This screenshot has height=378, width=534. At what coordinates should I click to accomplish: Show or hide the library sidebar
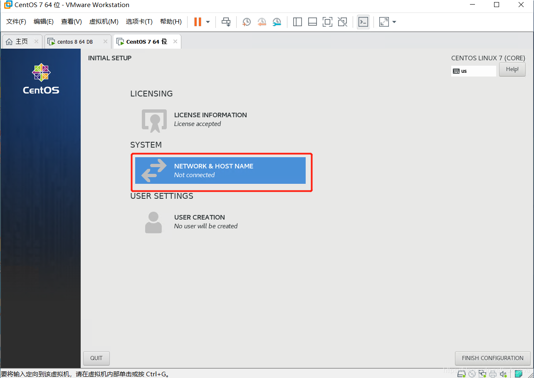297,22
